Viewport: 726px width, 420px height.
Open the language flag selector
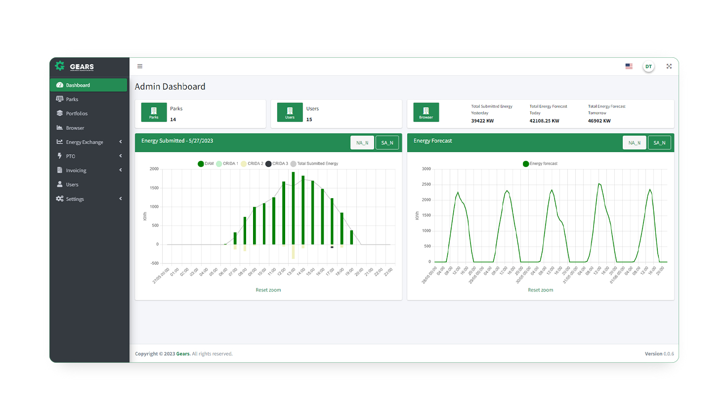(629, 66)
